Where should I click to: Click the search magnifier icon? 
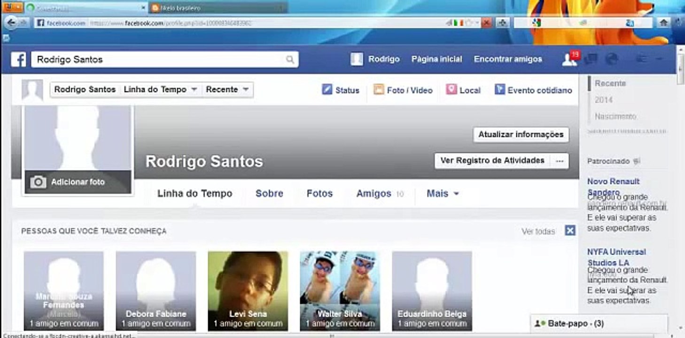pos(290,60)
